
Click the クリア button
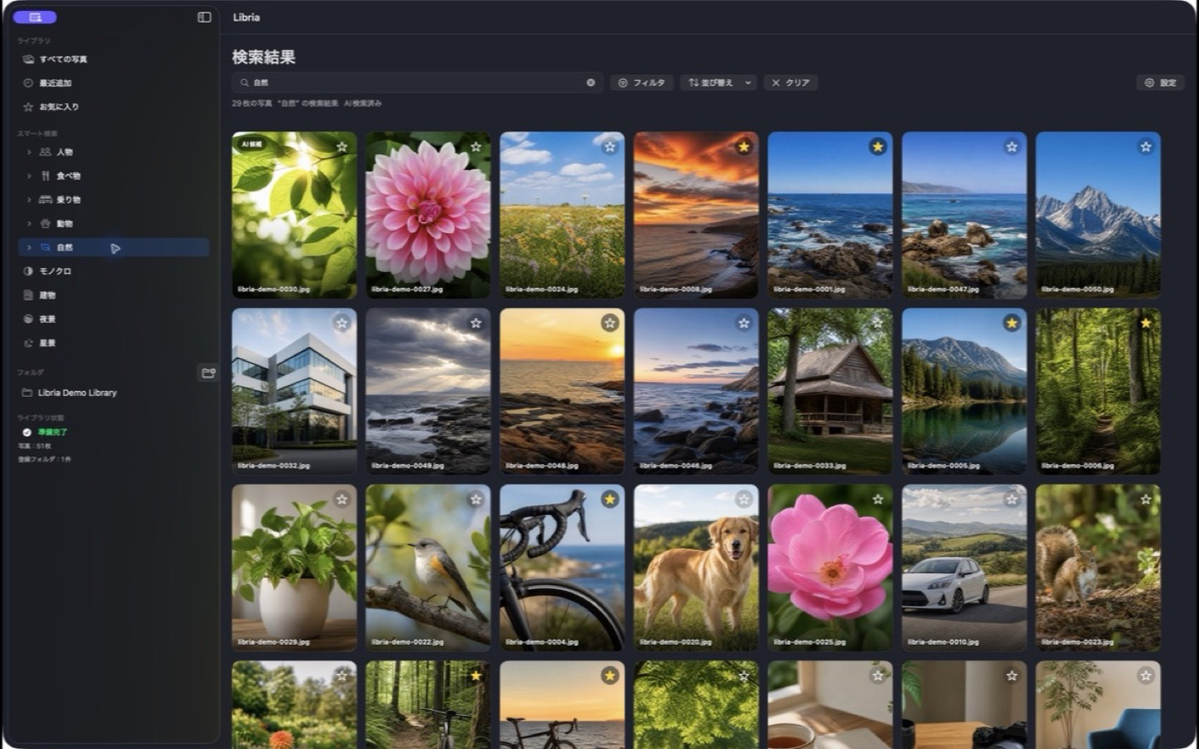791,82
